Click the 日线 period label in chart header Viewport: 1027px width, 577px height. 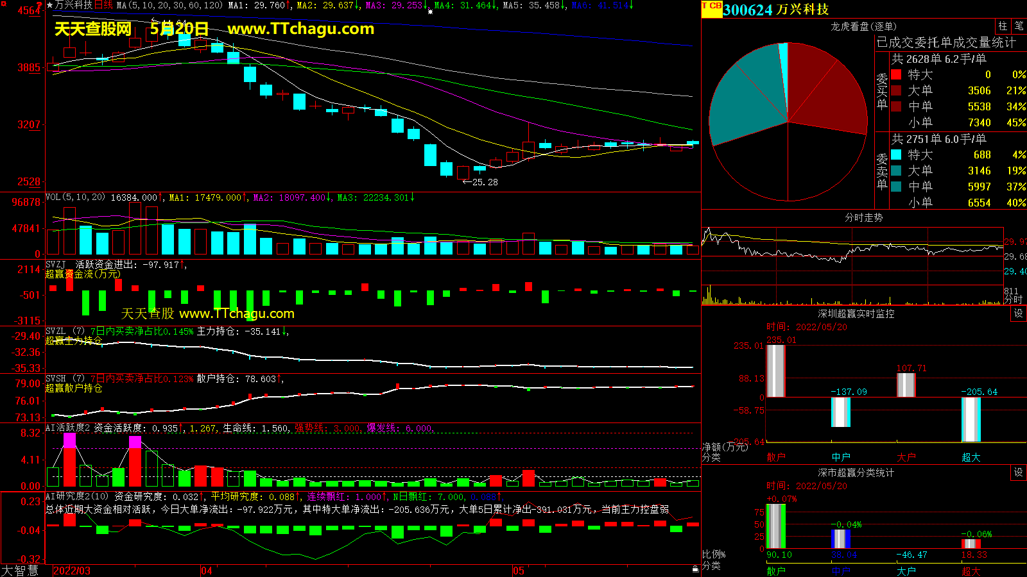[x=103, y=5]
